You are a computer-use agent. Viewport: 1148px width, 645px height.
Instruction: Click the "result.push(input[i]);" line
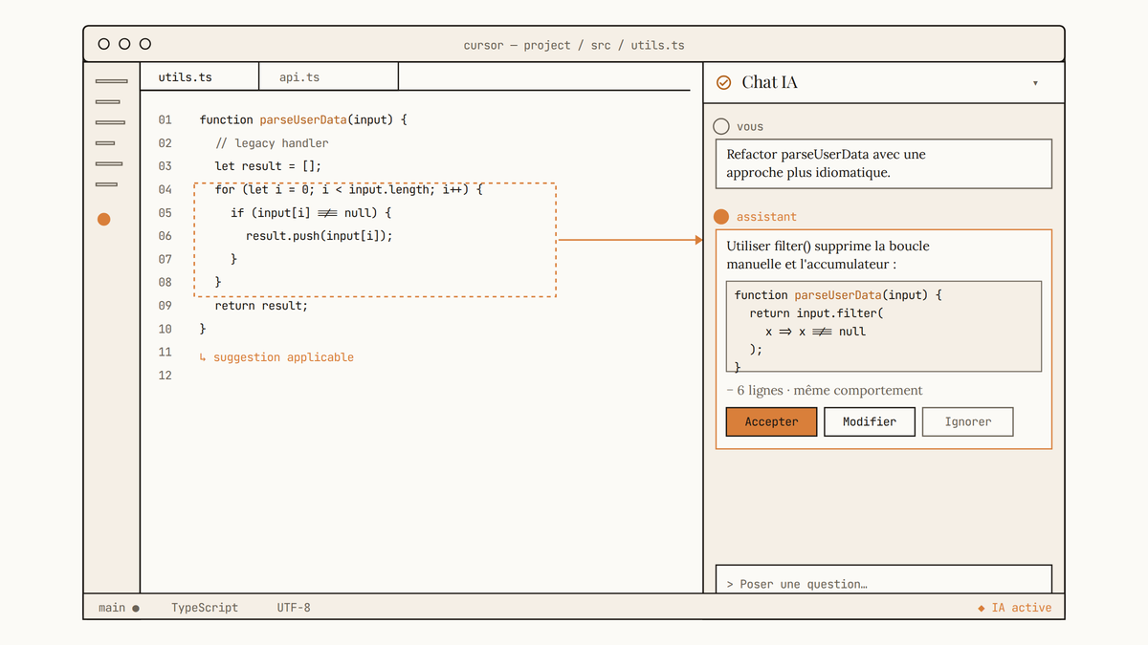click(320, 236)
